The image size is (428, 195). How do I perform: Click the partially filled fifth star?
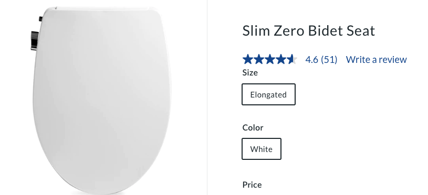(x=291, y=59)
